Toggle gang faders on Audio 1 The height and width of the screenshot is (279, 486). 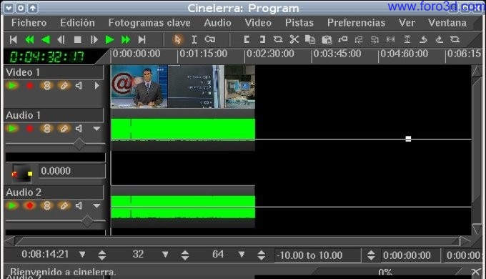click(x=46, y=129)
